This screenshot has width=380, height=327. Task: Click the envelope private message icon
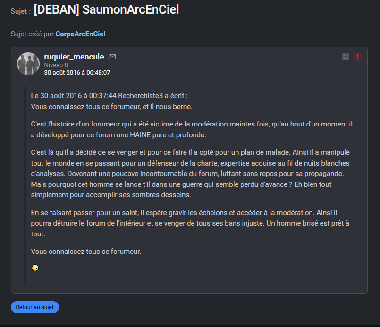pos(112,57)
